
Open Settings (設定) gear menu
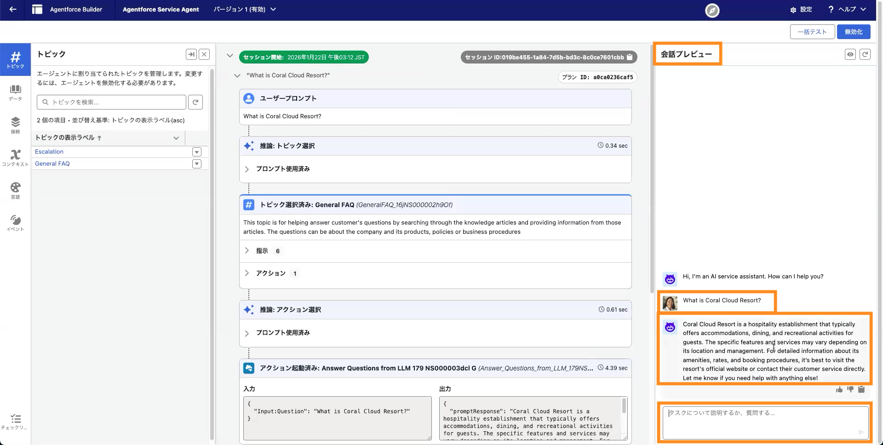(x=801, y=9)
